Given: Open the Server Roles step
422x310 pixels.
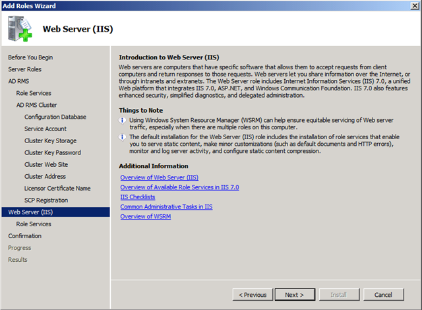Looking at the screenshot, I should point(25,69).
